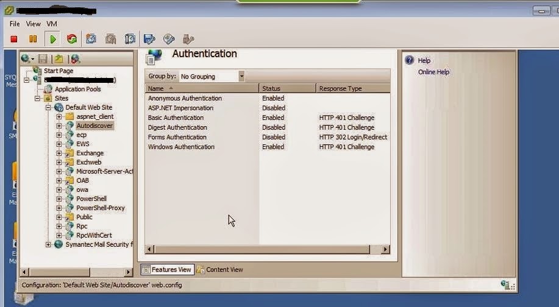Click the Authentication feature header icon
Image resolution: width=559 pixels, height=307 pixels.
(x=154, y=57)
